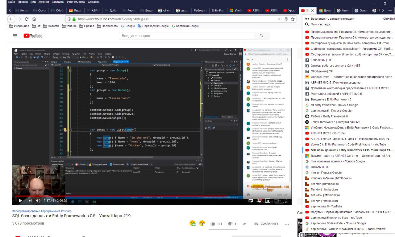Switch to Основы HTML tab entry
The width and height of the screenshot is (395, 237).
pyautogui.click(x=349, y=167)
